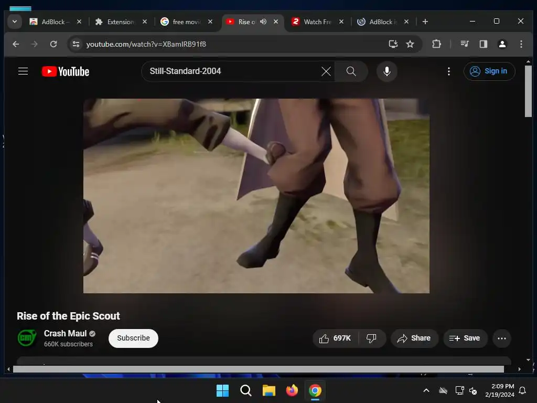This screenshot has width=537, height=403.
Task: Open the media control icon
Action: (465, 44)
